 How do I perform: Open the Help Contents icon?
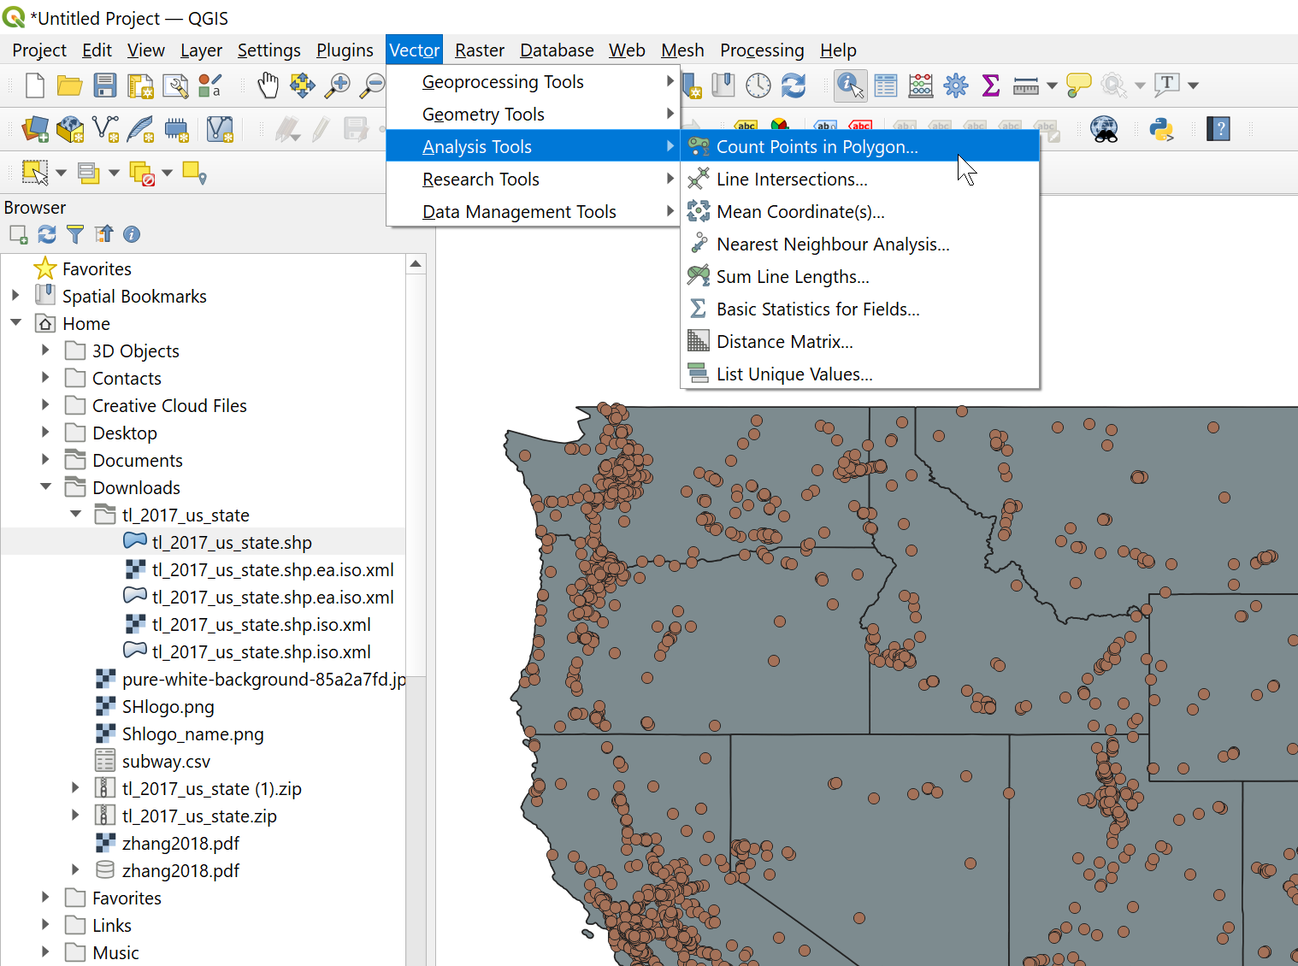(x=1218, y=129)
